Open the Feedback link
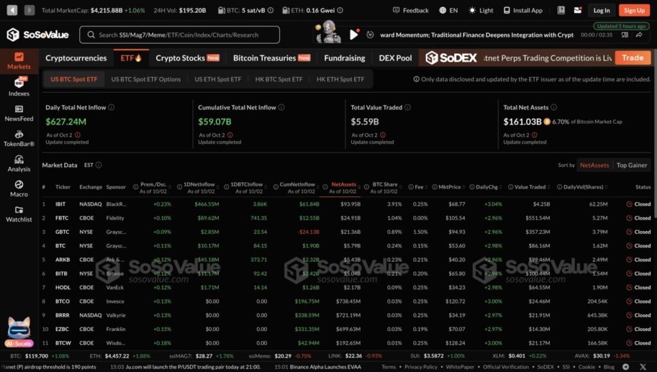This screenshot has height=372, width=657. pyautogui.click(x=411, y=10)
